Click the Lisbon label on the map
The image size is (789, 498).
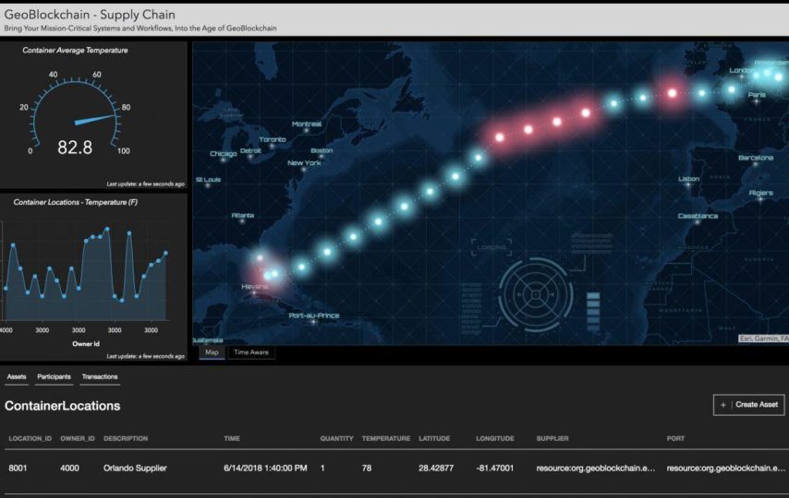pyautogui.click(x=688, y=179)
